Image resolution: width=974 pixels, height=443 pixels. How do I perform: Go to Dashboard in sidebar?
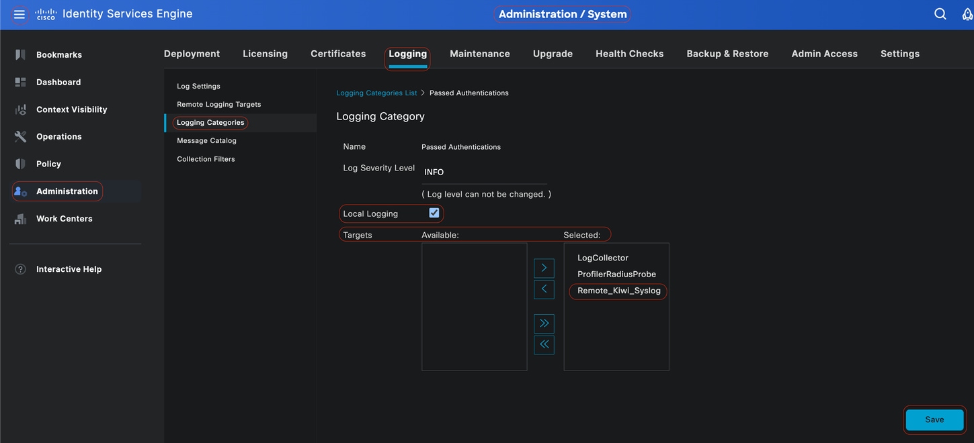pyautogui.click(x=58, y=82)
